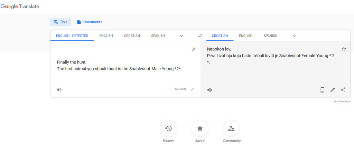Suggest an edit to the translation
Viewport: 354px width, 146px height.
[333, 90]
